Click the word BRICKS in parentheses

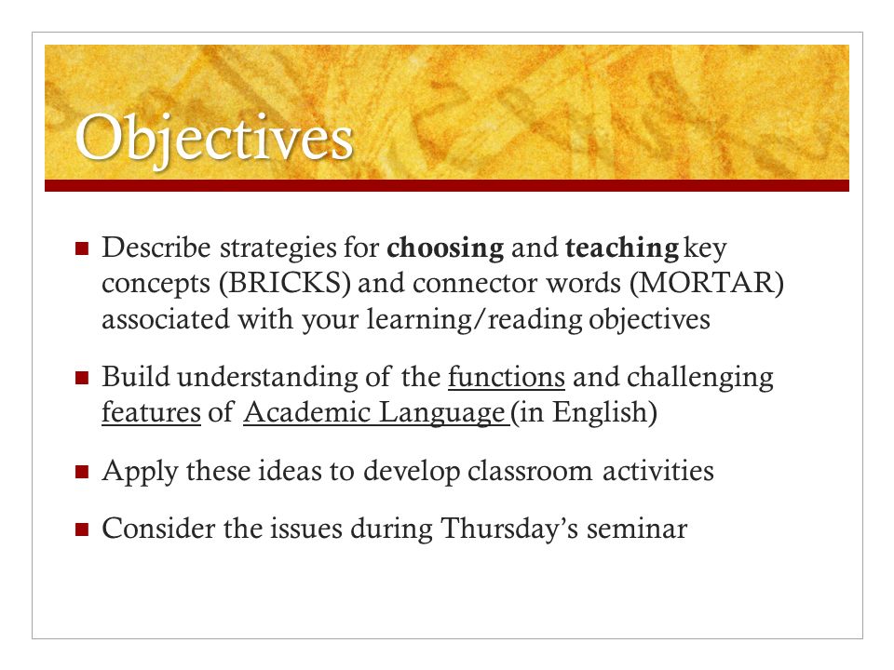pos(285,283)
